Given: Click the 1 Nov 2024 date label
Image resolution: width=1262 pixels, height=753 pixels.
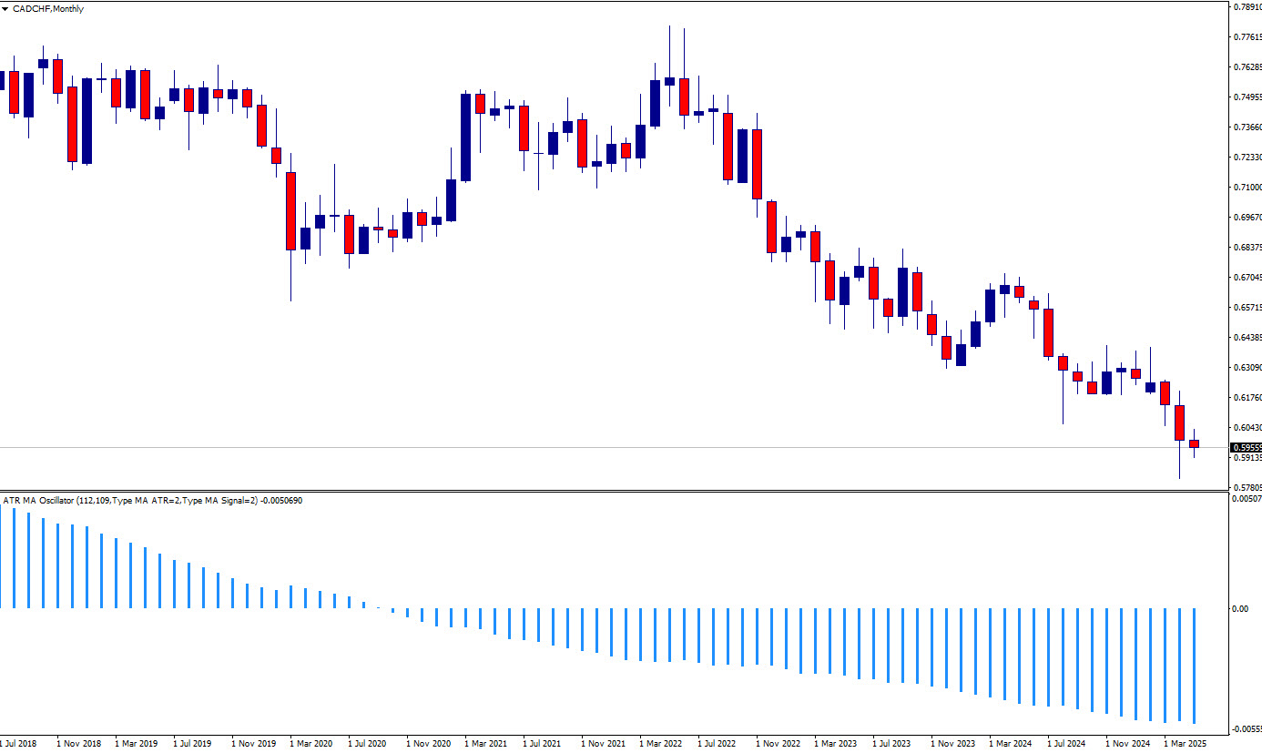Looking at the screenshot, I should [x=1126, y=744].
